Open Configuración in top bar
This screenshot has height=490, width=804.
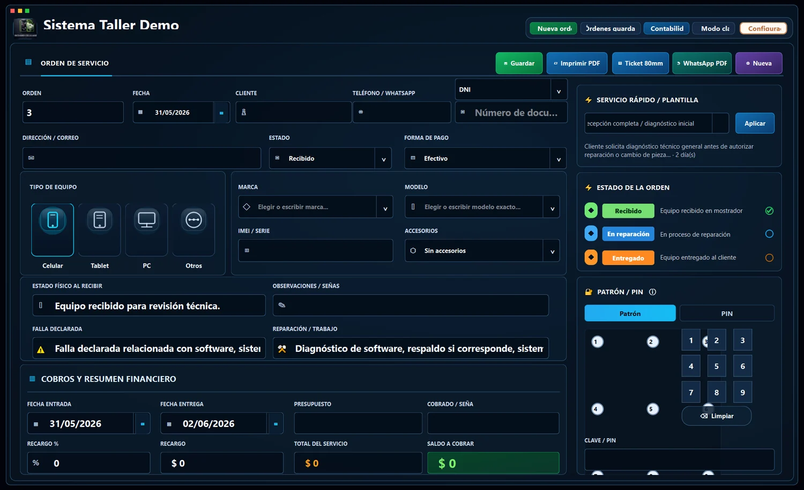(763, 28)
